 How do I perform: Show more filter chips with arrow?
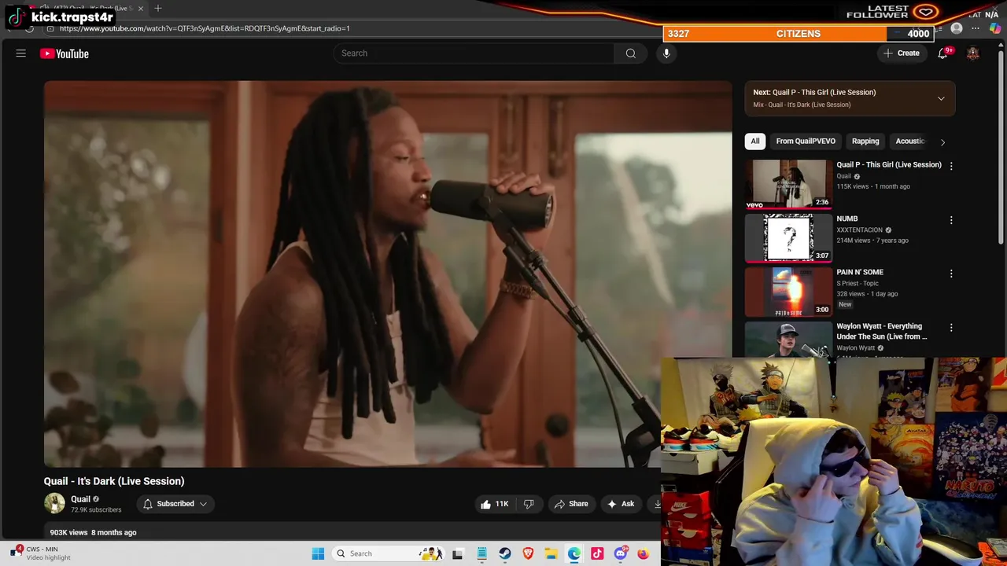(942, 141)
